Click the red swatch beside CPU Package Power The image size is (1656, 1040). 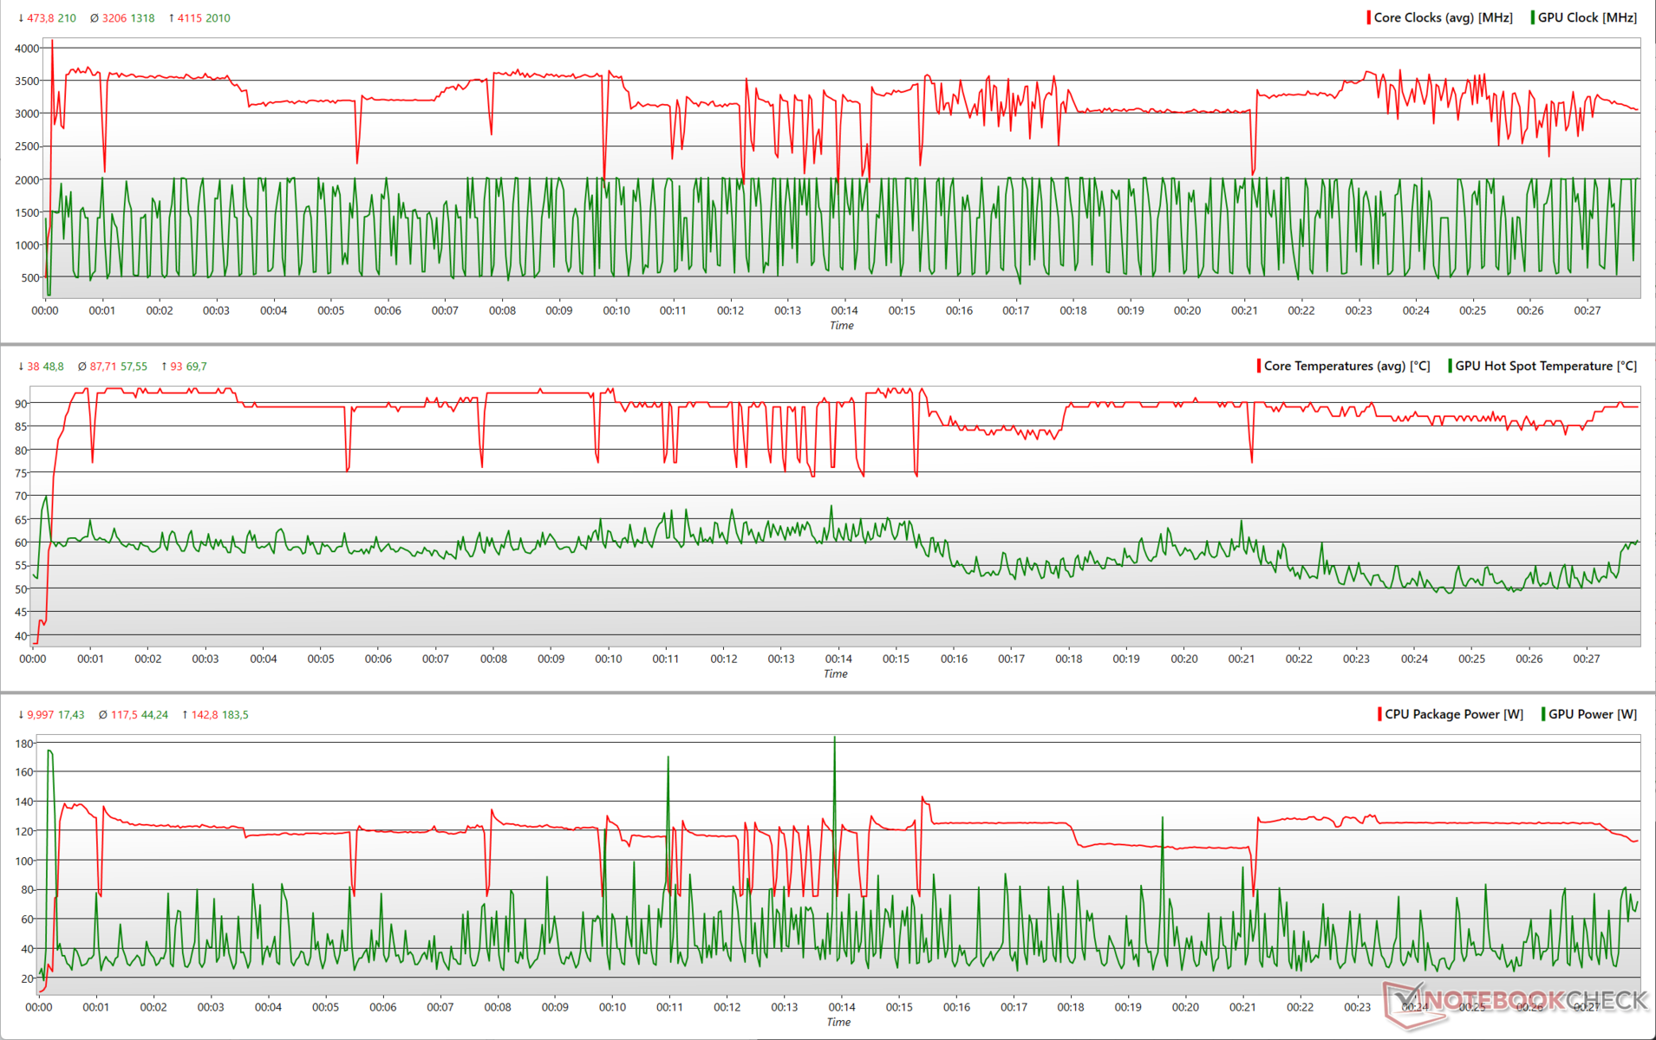(x=1379, y=714)
